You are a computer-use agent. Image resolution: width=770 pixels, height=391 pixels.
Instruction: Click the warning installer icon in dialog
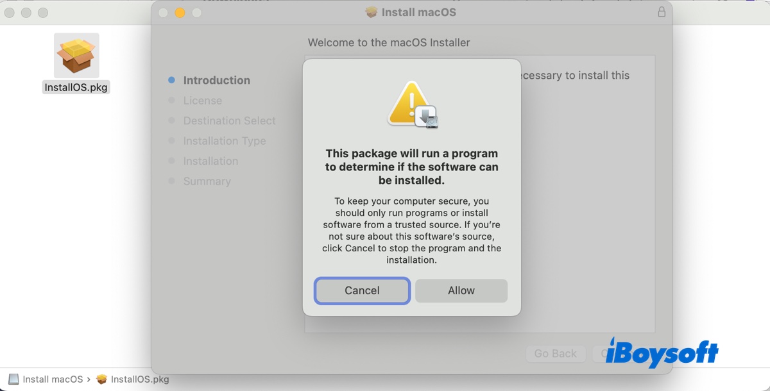413,104
